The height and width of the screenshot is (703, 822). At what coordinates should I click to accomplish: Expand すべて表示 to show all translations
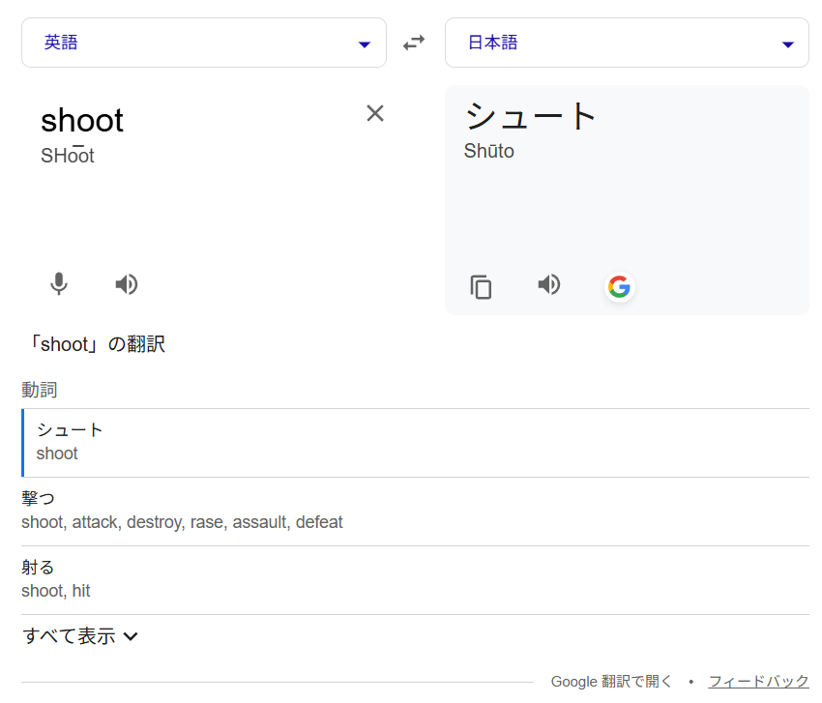(69, 636)
